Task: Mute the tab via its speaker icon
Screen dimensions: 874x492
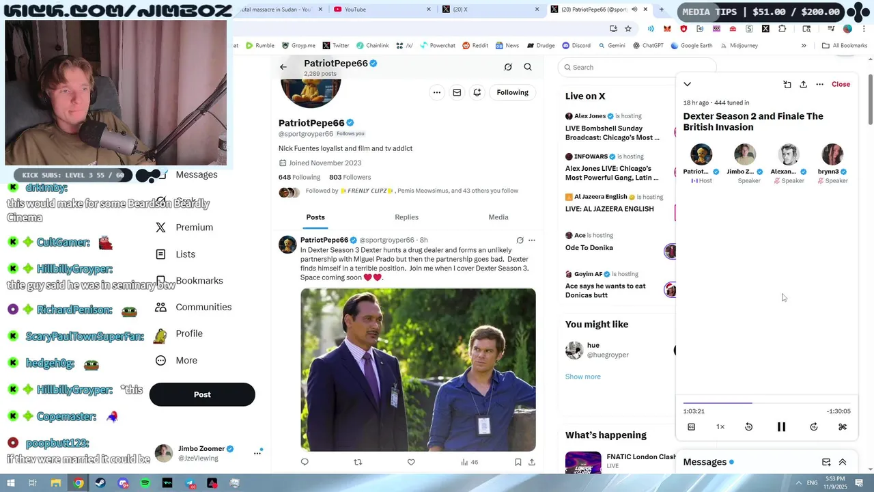Action: coord(634,10)
